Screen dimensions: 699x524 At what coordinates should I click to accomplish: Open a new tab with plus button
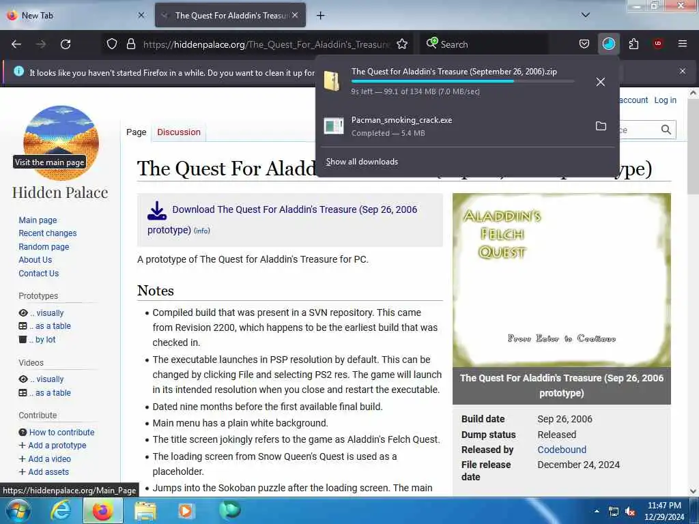click(321, 16)
